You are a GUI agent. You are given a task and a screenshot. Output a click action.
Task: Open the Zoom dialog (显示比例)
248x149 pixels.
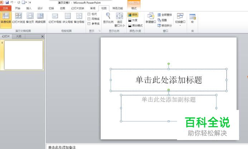pos(108,18)
